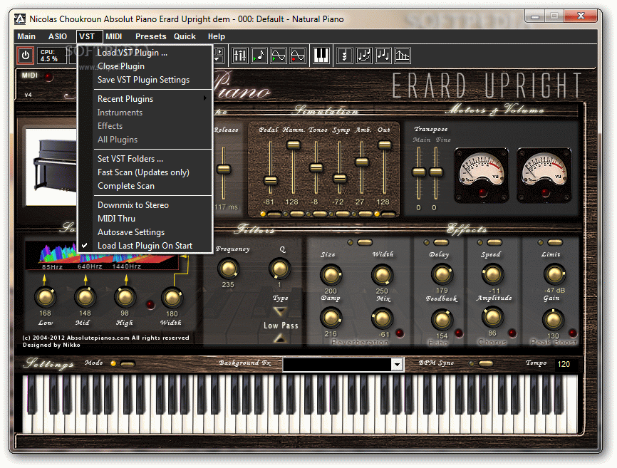The width and height of the screenshot is (617, 468).
Task: Open the Main menu
Action: pyautogui.click(x=26, y=36)
